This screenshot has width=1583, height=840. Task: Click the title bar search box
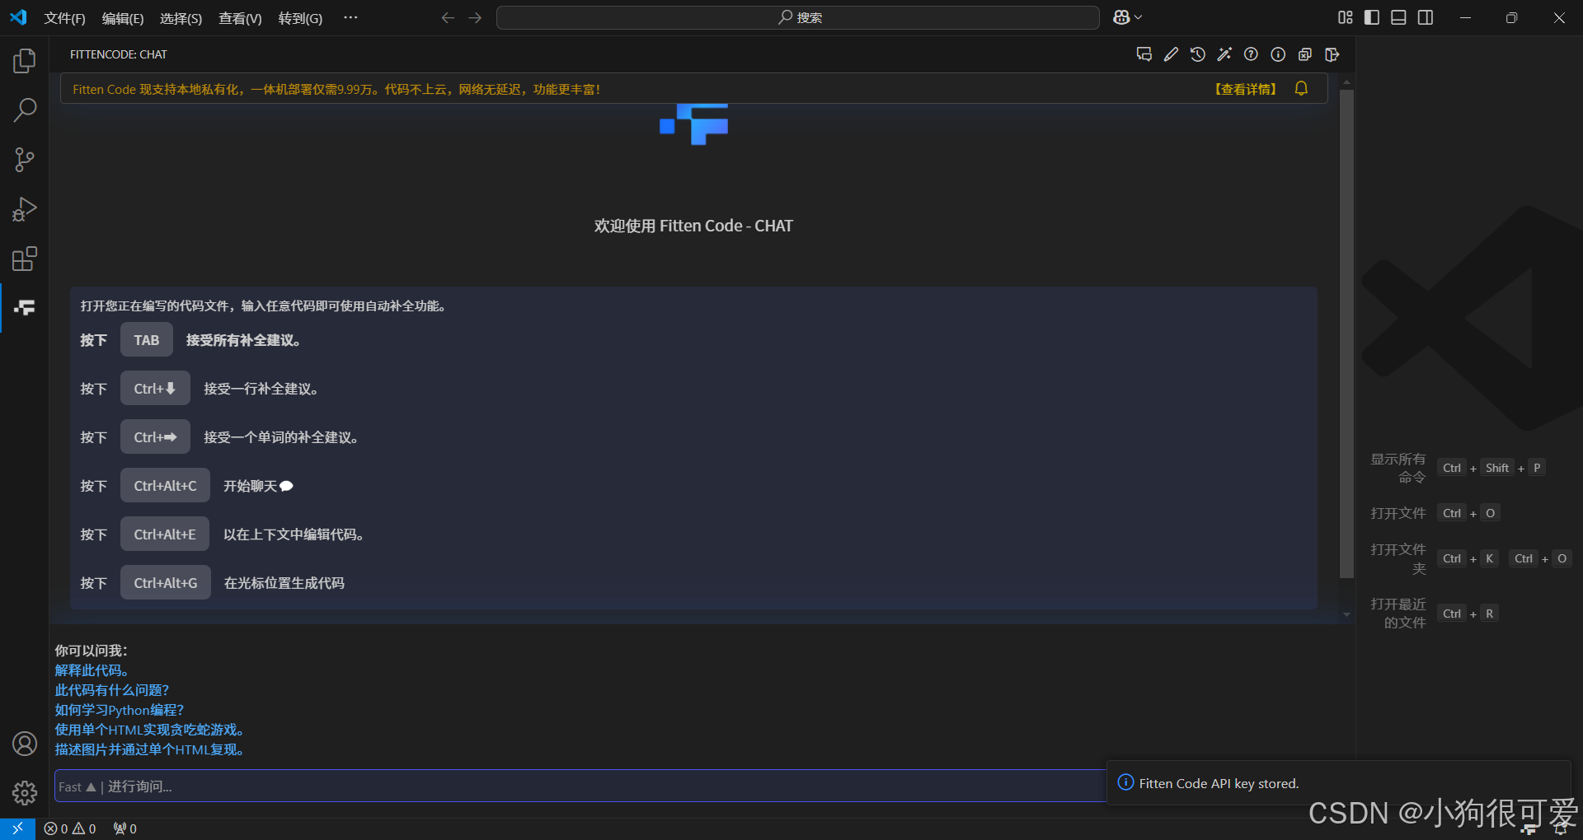pyautogui.click(x=798, y=17)
